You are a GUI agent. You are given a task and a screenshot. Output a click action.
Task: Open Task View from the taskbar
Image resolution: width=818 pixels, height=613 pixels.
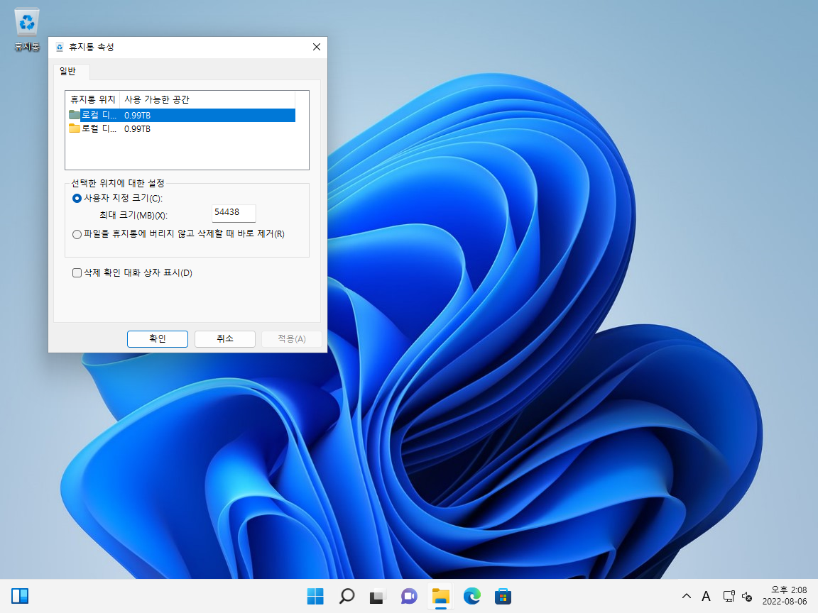tap(378, 596)
